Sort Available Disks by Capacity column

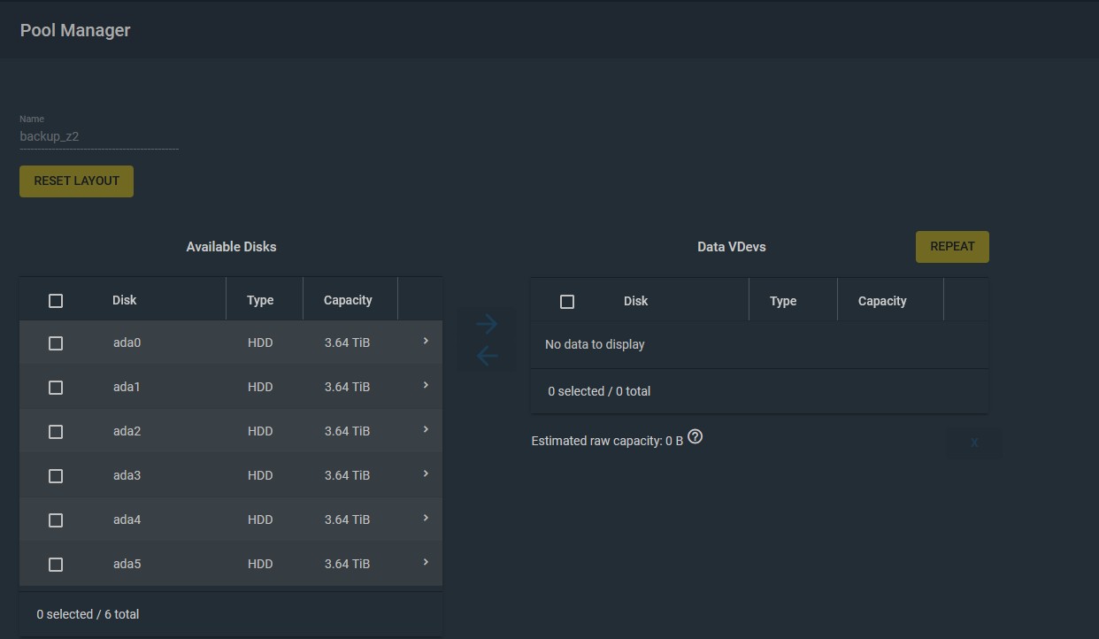click(348, 300)
